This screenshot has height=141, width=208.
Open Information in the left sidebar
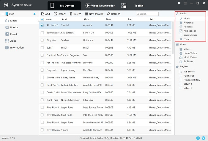(x=17, y=47)
